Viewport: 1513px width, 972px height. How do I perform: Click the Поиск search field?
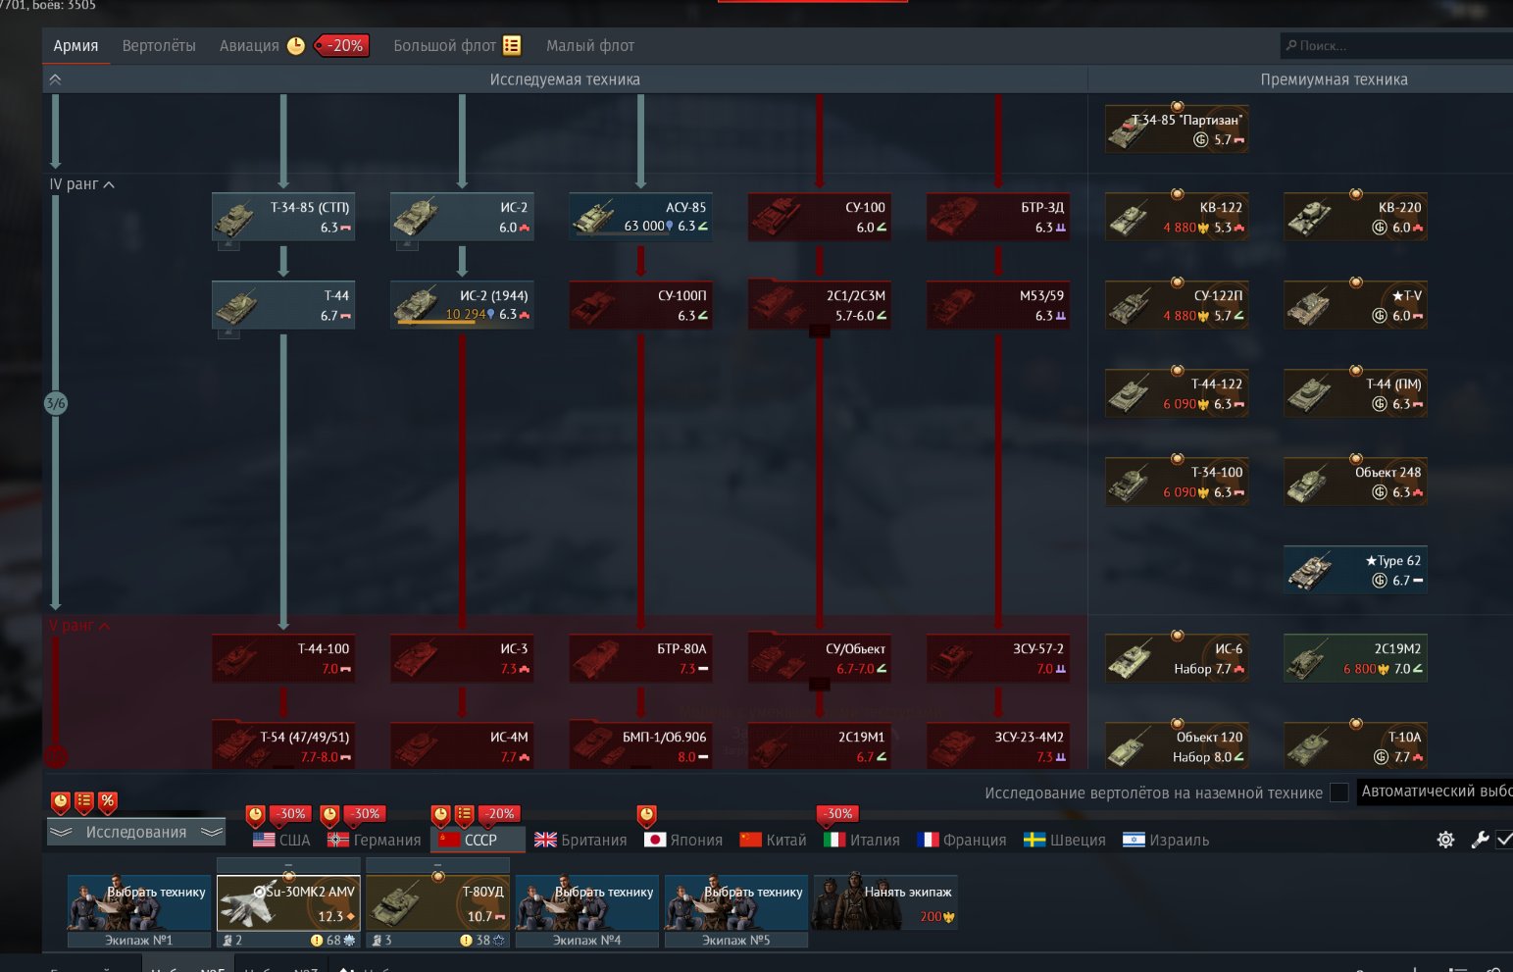pyautogui.click(x=1396, y=46)
